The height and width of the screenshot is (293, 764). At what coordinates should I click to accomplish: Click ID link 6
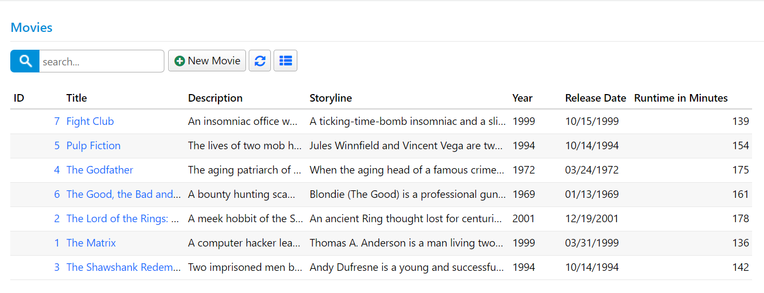(x=57, y=194)
